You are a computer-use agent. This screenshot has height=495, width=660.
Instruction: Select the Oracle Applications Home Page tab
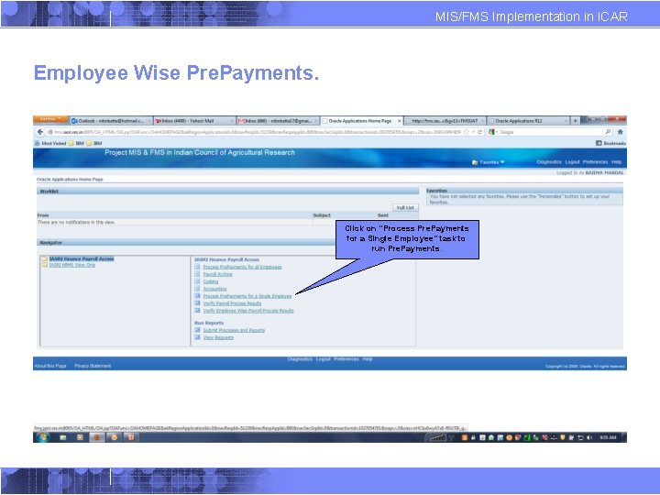coord(360,121)
